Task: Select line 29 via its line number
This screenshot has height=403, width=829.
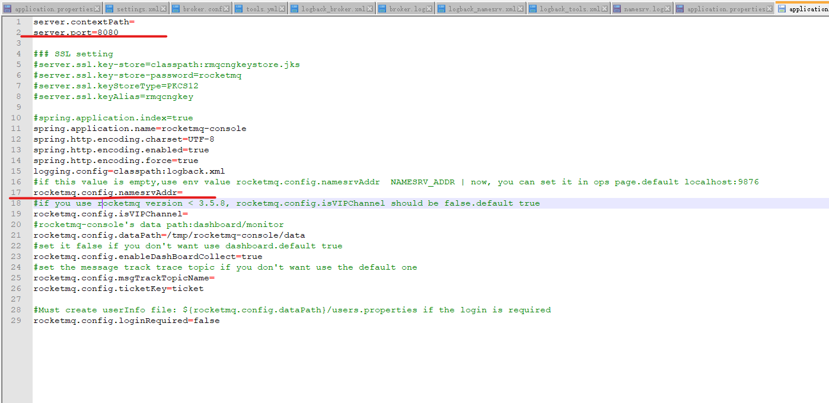Action: coord(16,321)
